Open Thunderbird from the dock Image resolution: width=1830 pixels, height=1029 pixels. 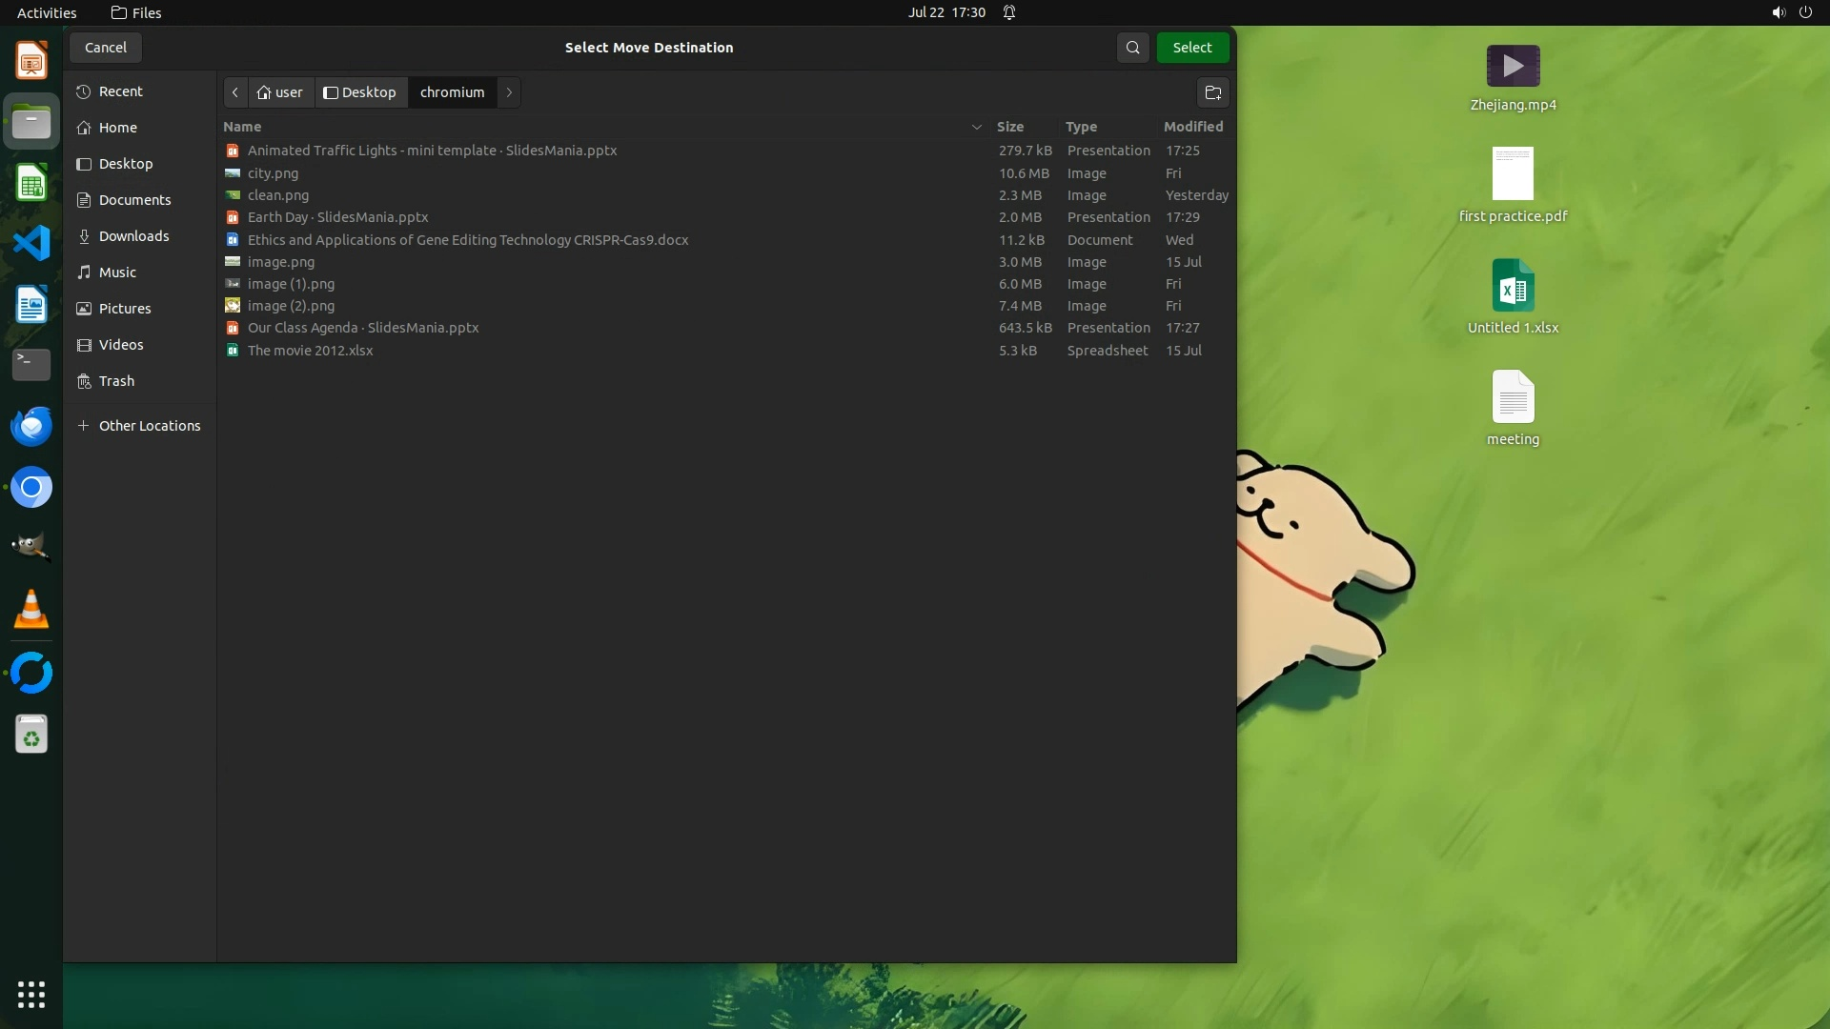[x=31, y=426]
